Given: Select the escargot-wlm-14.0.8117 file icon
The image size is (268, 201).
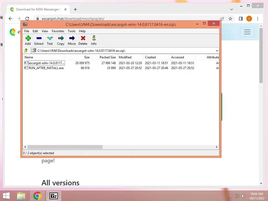Looking at the screenshot, I should pos(26,63).
